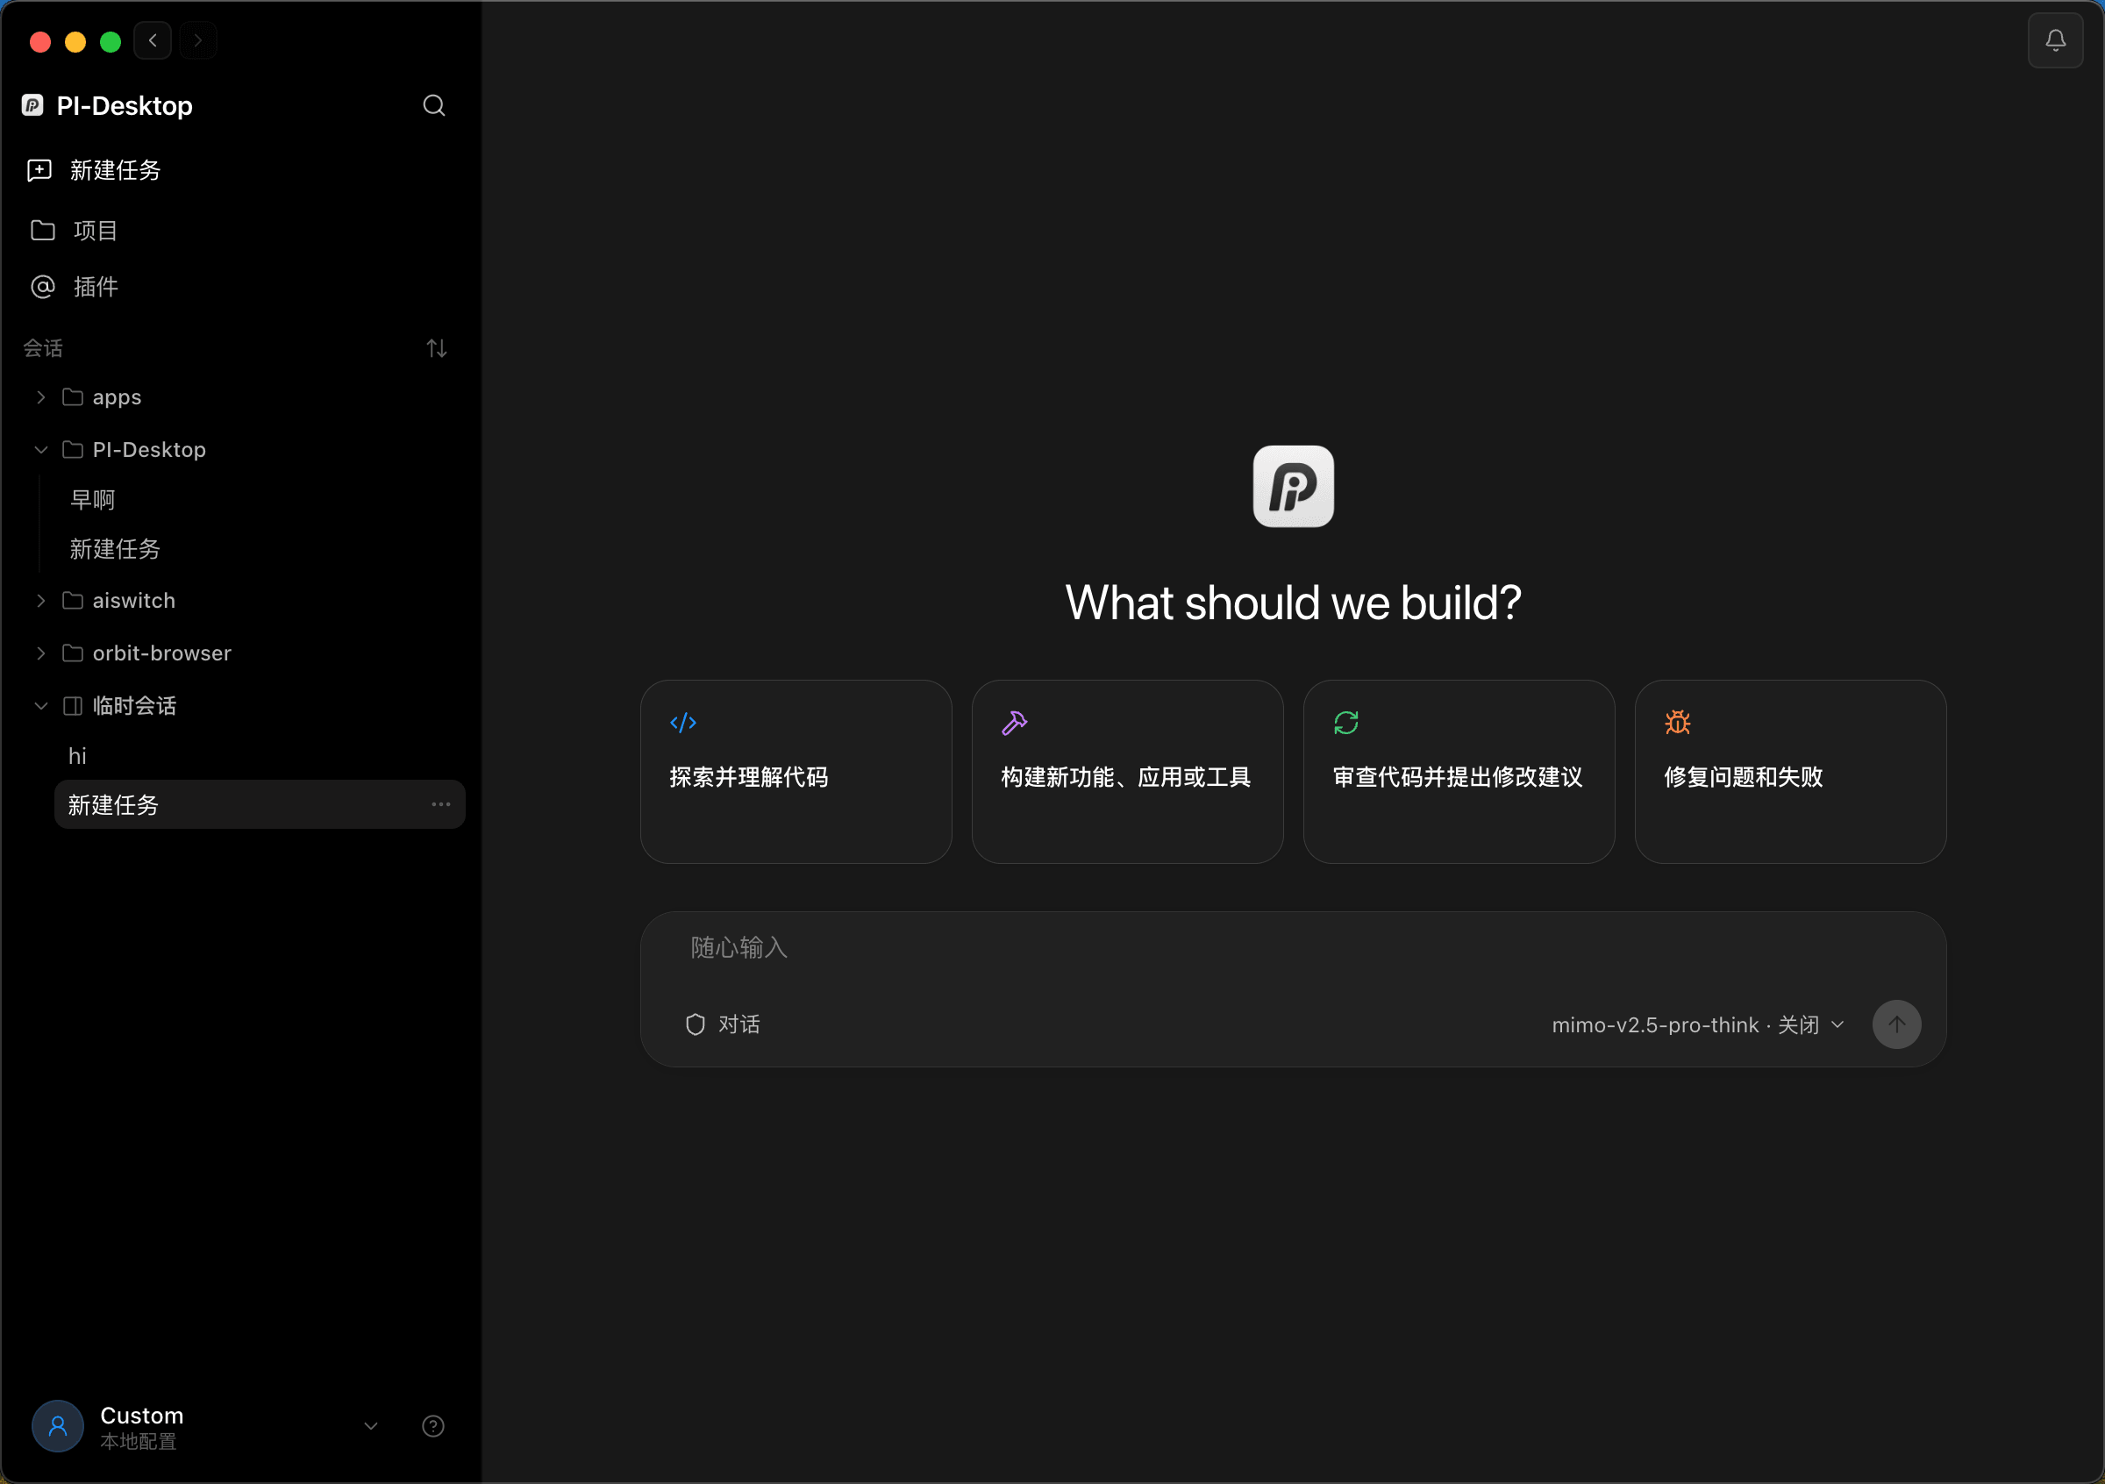Click the macOS red close window button
The image size is (2105, 1484).
coord(40,41)
